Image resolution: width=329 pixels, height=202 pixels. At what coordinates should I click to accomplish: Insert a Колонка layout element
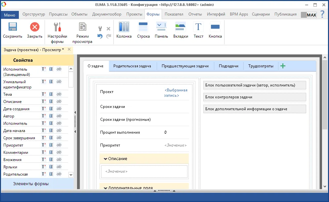[x=124, y=27]
